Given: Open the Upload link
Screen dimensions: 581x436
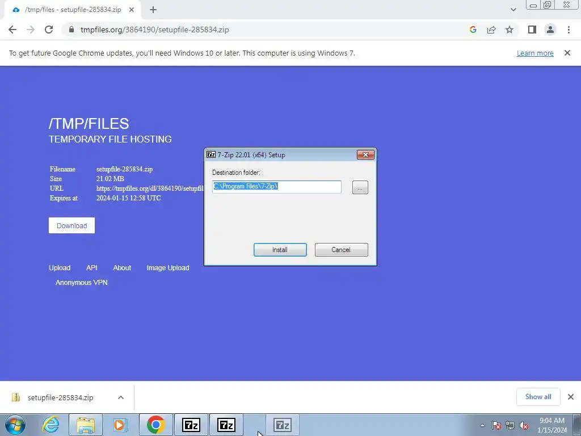Looking at the screenshot, I should tap(60, 268).
